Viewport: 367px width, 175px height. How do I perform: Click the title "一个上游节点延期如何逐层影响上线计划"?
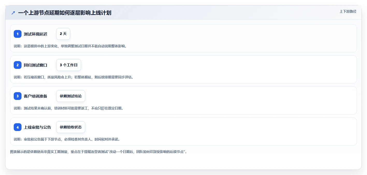(x=65, y=13)
